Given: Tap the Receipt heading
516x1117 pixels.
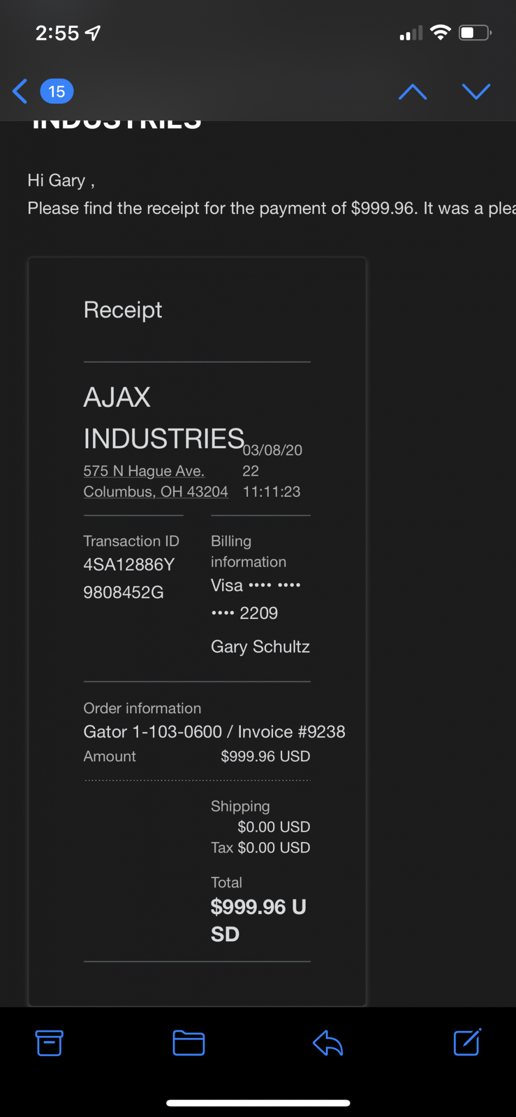Looking at the screenshot, I should [x=123, y=310].
